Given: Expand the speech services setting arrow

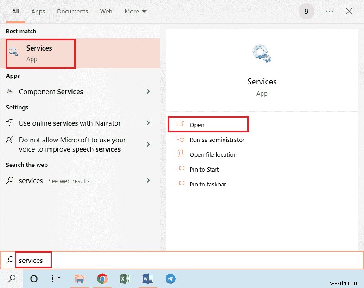Looking at the screenshot, I should pos(148,144).
